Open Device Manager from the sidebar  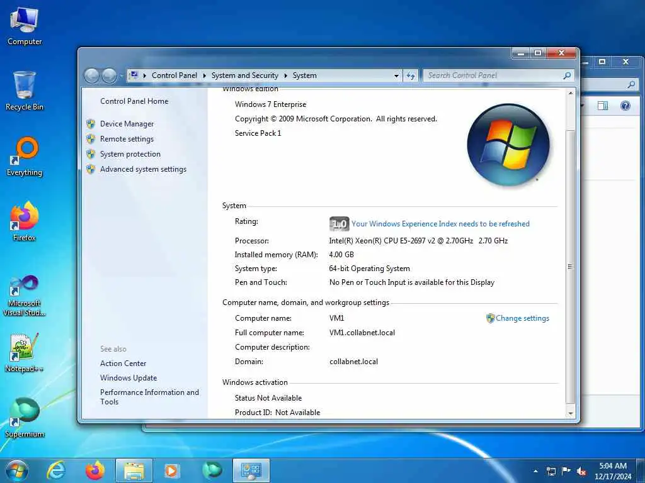(x=127, y=124)
